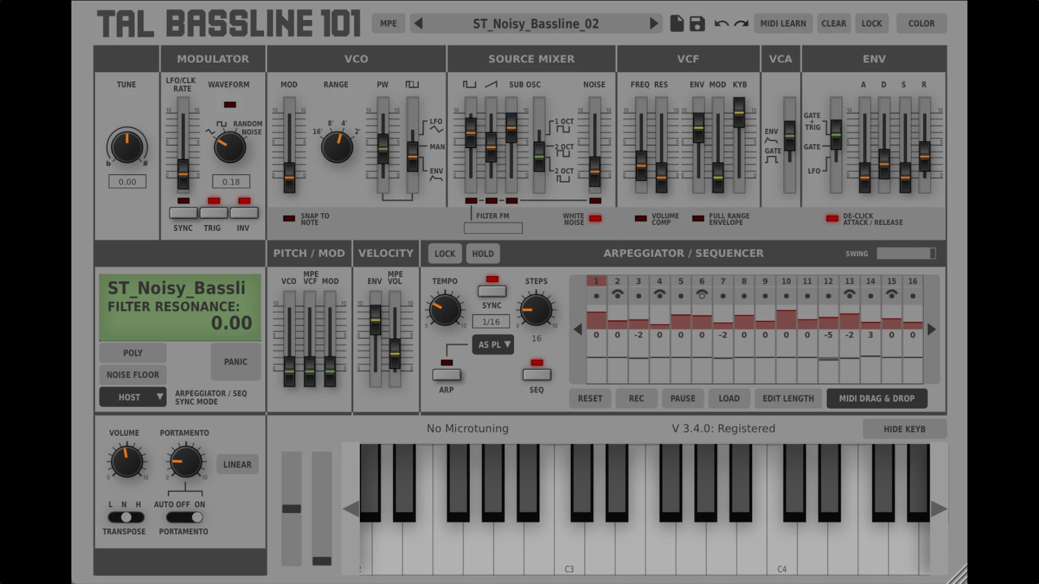The width and height of the screenshot is (1039, 584).
Task: Toggle step 15 tie icon in sequencer
Action: (x=892, y=295)
